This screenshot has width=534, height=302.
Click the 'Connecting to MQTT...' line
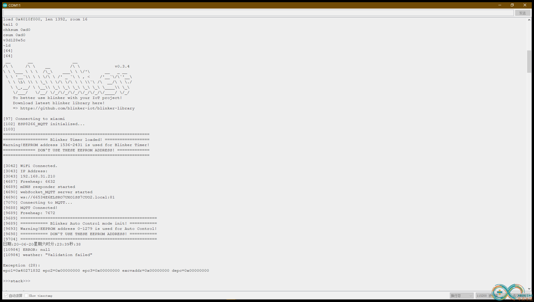click(x=38, y=203)
